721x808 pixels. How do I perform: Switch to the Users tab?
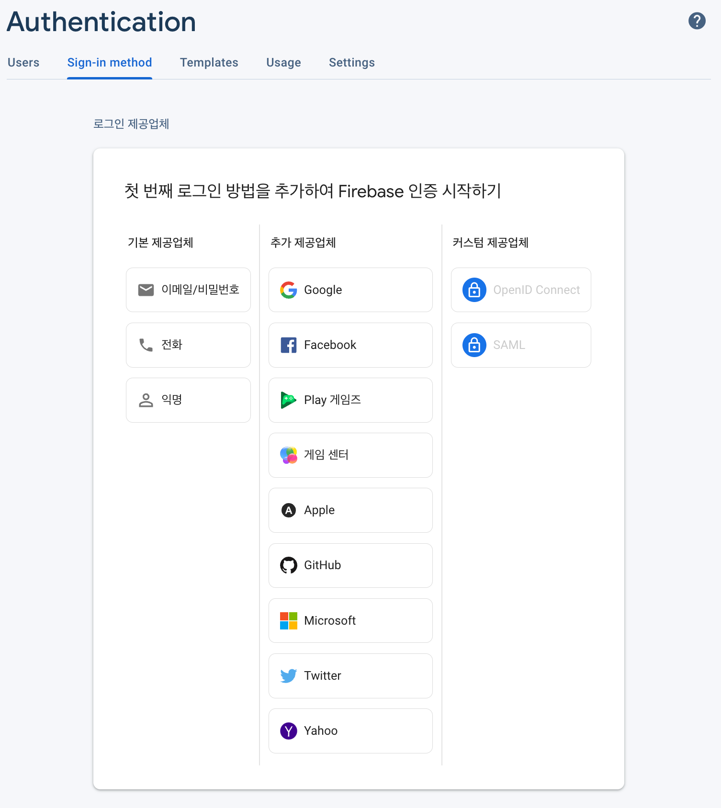23,63
